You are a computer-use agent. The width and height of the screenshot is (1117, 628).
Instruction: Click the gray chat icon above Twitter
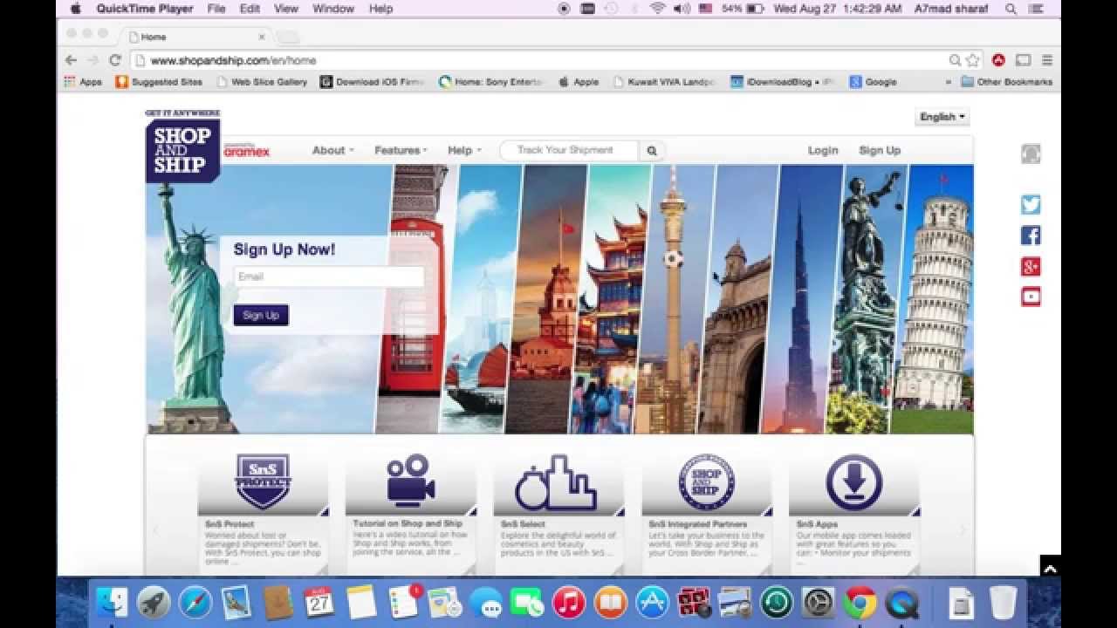pyautogui.click(x=1031, y=154)
